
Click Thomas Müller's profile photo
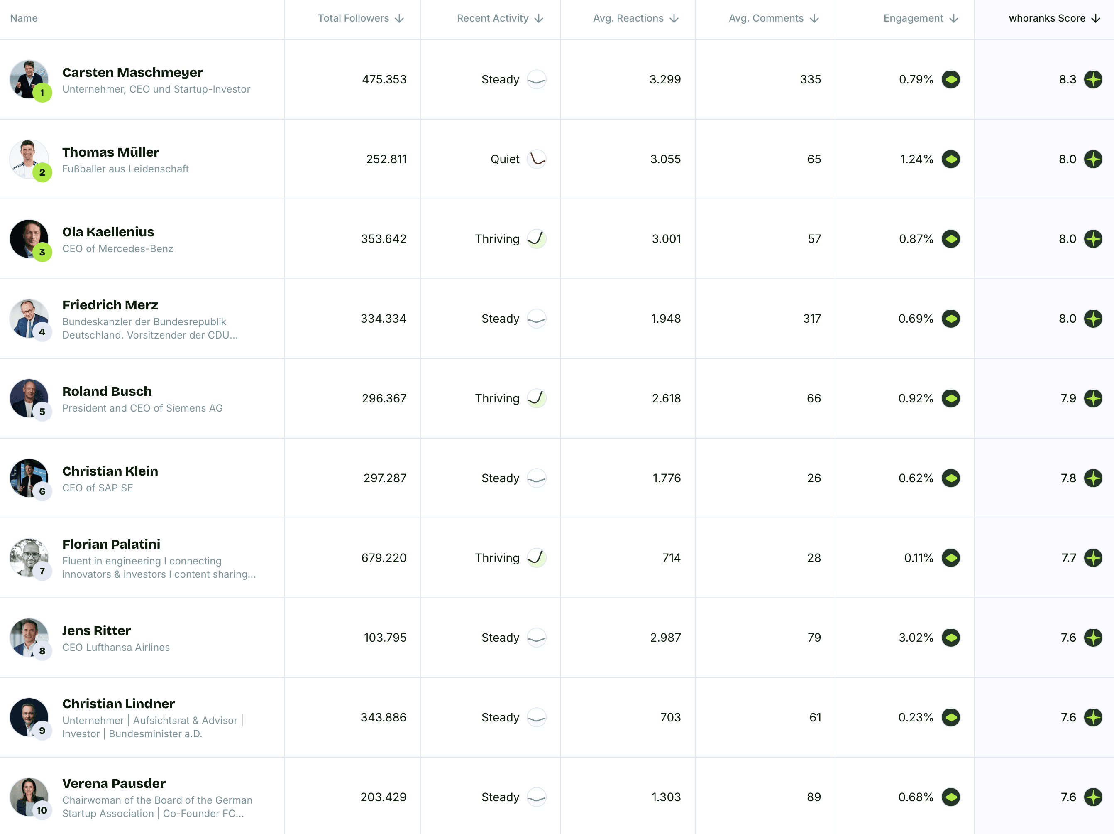[x=30, y=159]
